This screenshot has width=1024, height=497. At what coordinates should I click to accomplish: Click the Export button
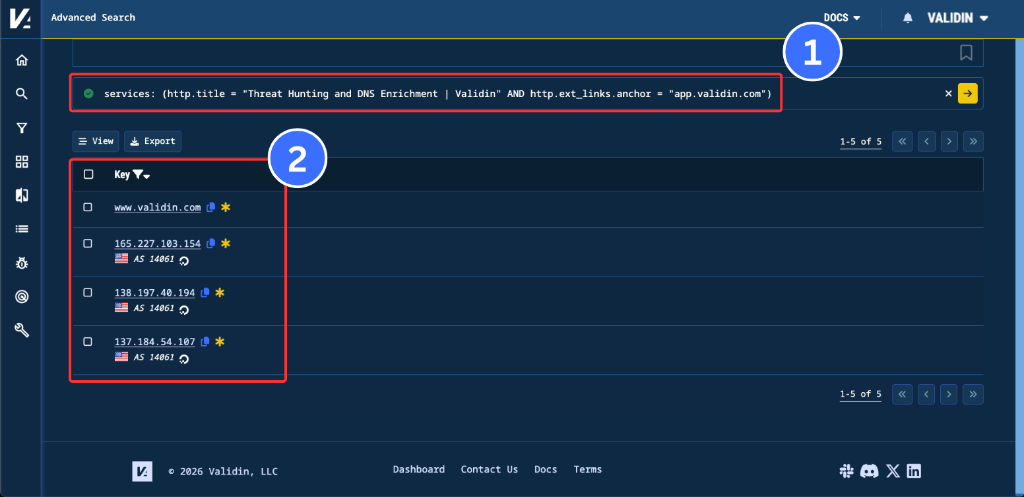[152, 141]
